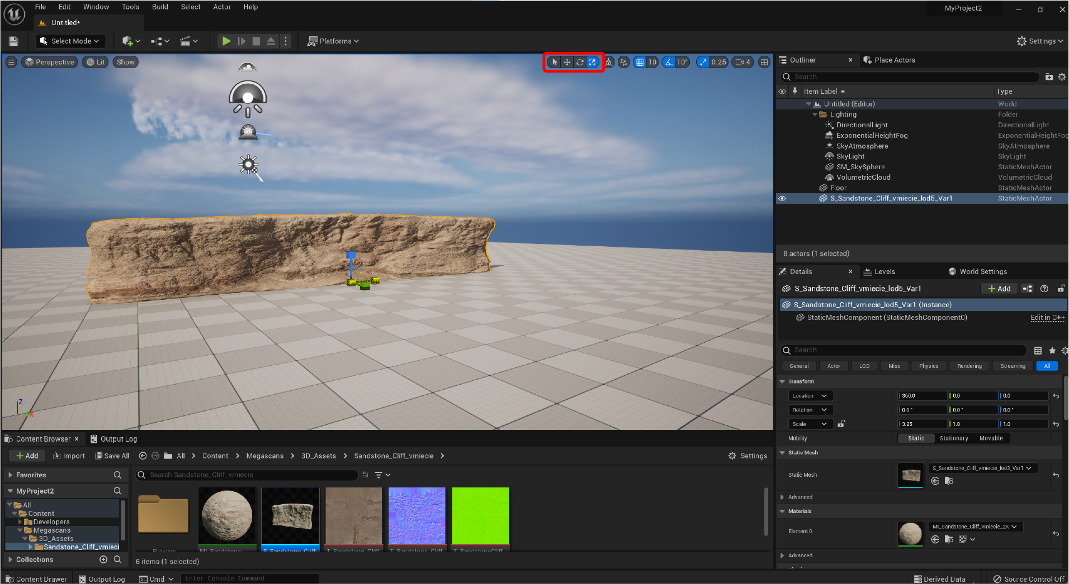Toggle grid snapping on or off
Screen dimensions: 1069x584
coord(640,62)
